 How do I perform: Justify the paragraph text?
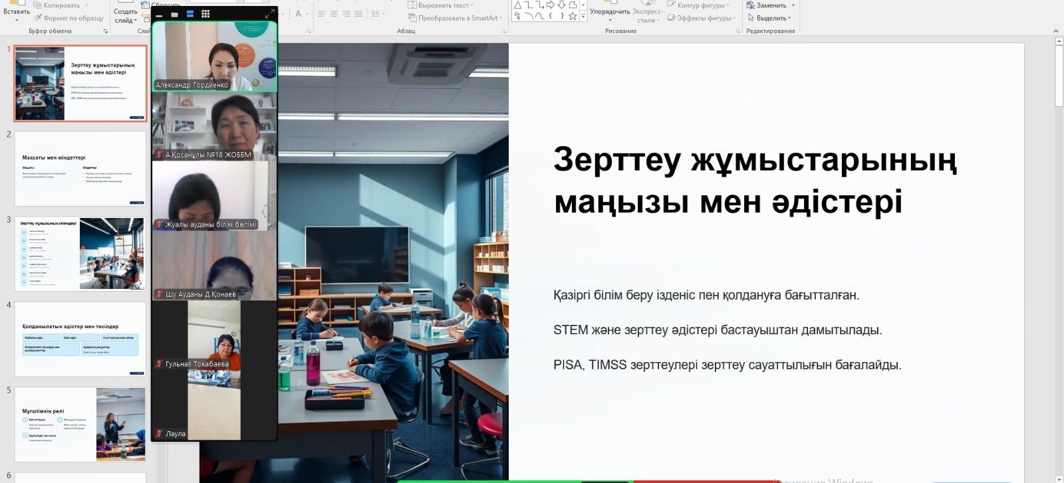pyautogui.click(x=358, y=14)
